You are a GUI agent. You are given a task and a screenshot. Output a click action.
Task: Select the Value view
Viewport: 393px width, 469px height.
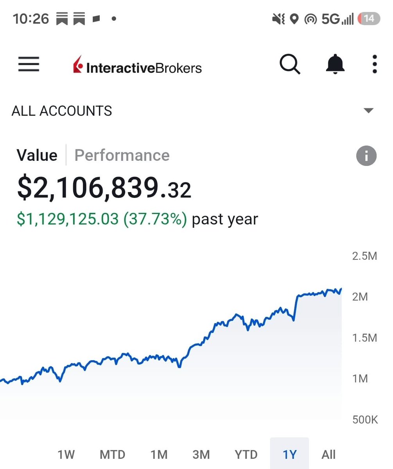pyautogui.click(x=37, y=155)
